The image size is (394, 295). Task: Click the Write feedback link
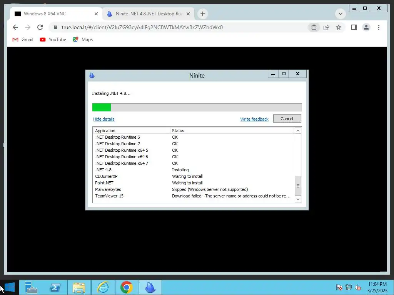click(x=254, y=119)
